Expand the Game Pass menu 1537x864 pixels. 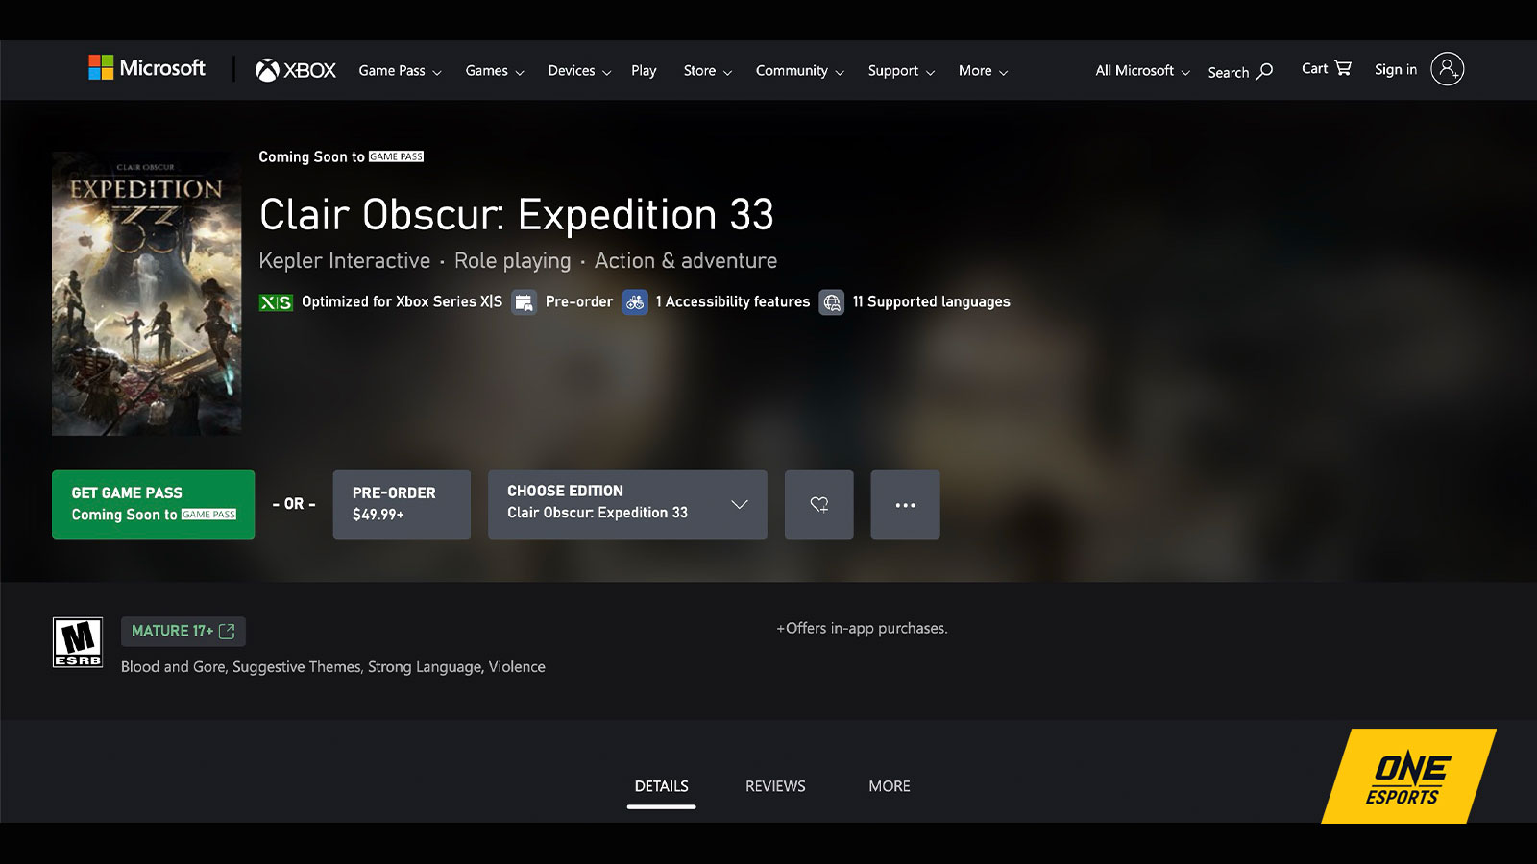(x=399, y=70)
